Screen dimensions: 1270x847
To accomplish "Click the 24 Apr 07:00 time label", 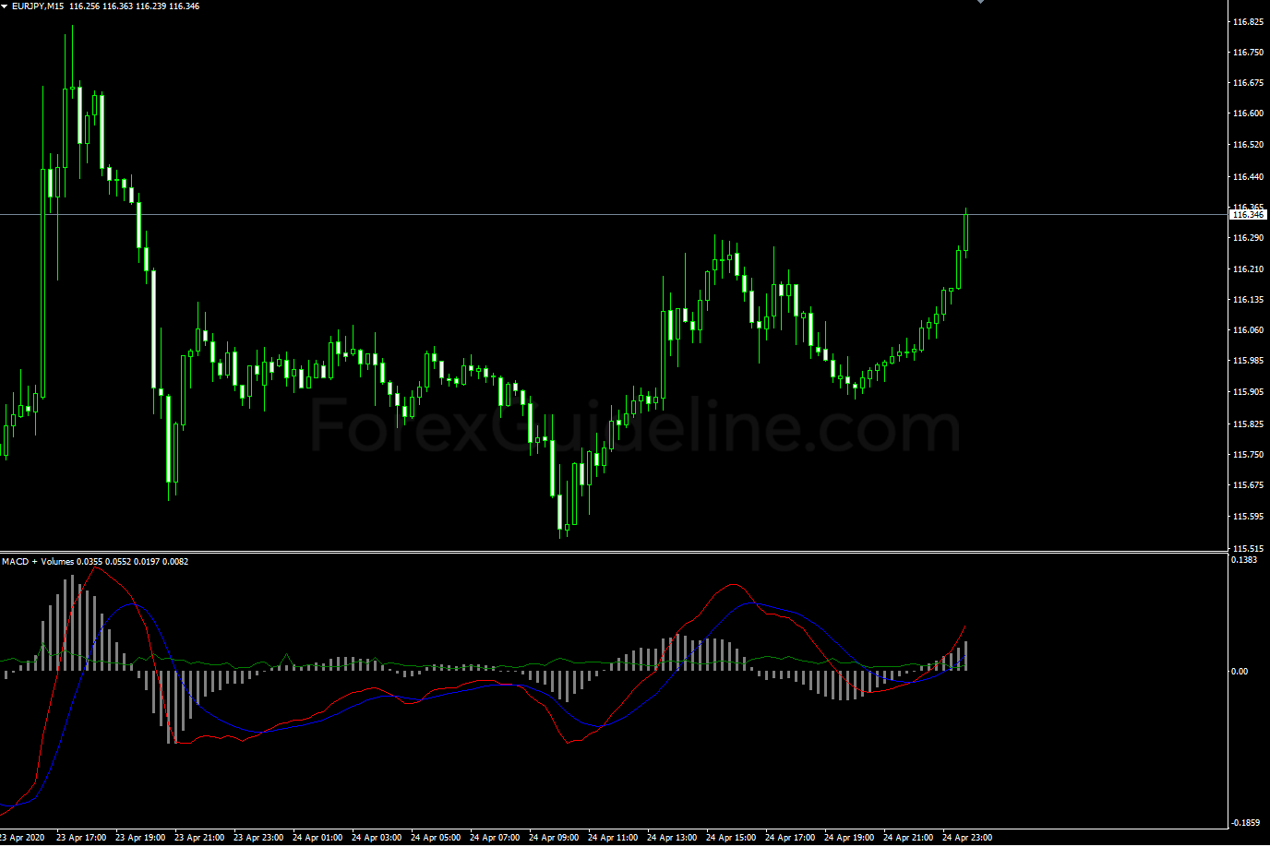I will [495, 838].
